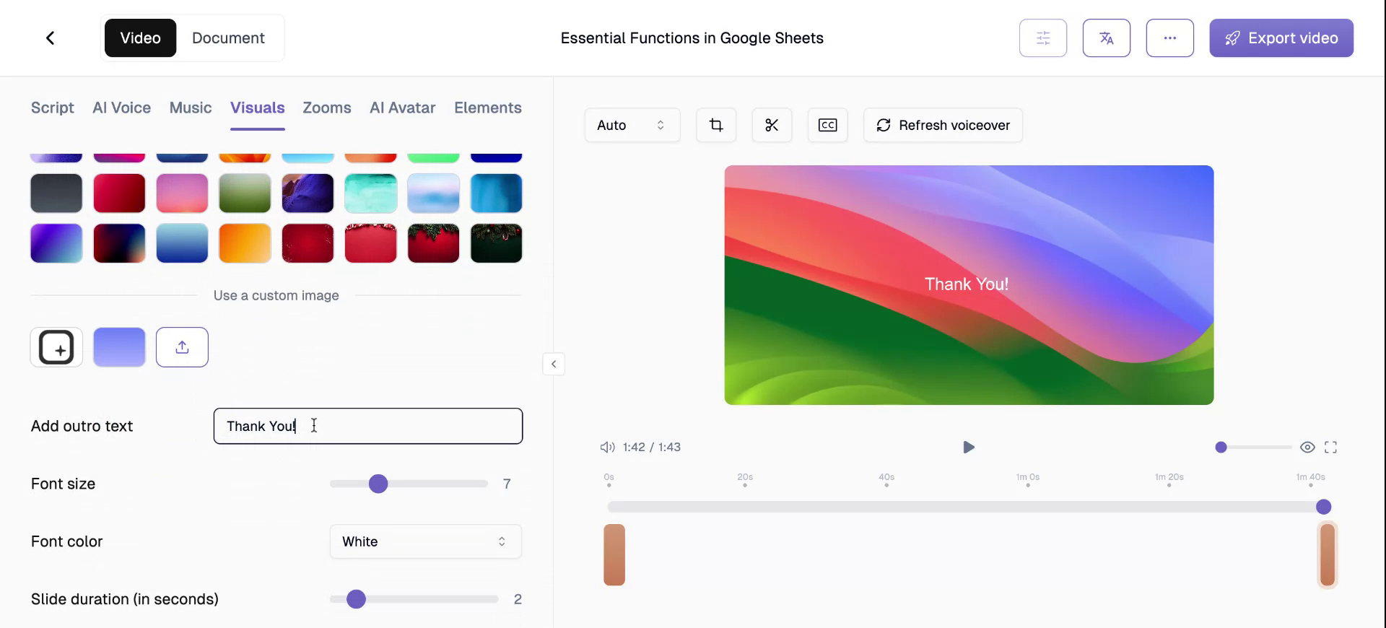Toggle the preview eye visibility icon
Viewport: 1386px width, 628px height.
pyautogui.click(x=1307, y=448)
